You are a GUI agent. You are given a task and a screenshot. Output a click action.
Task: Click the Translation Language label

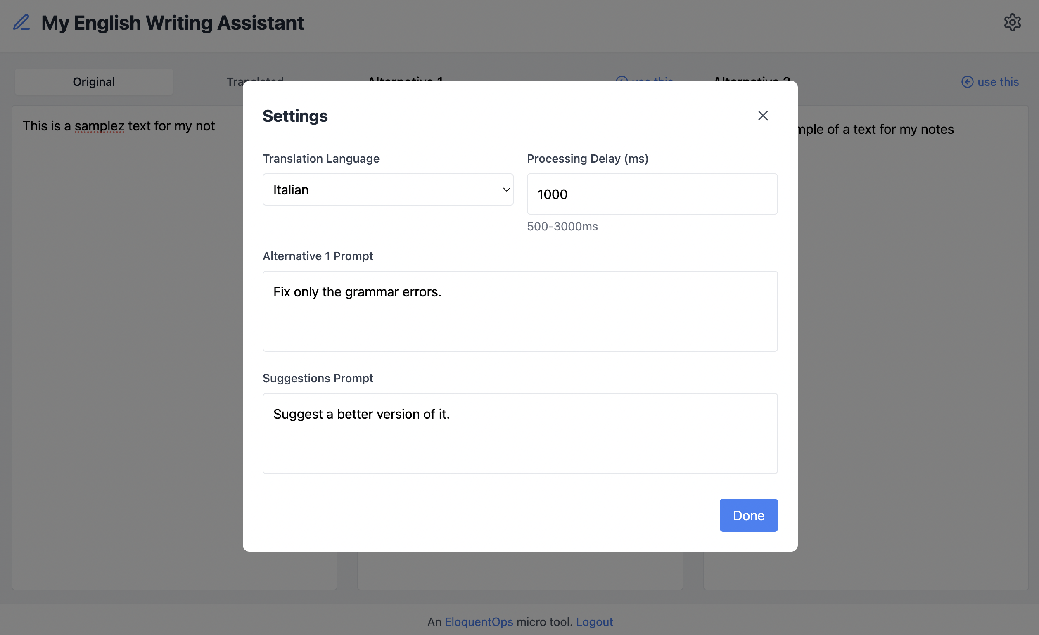click(321, 159)
